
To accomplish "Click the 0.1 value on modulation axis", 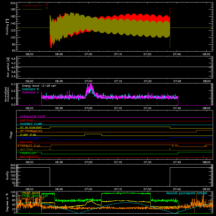I will tap(13, 98).
